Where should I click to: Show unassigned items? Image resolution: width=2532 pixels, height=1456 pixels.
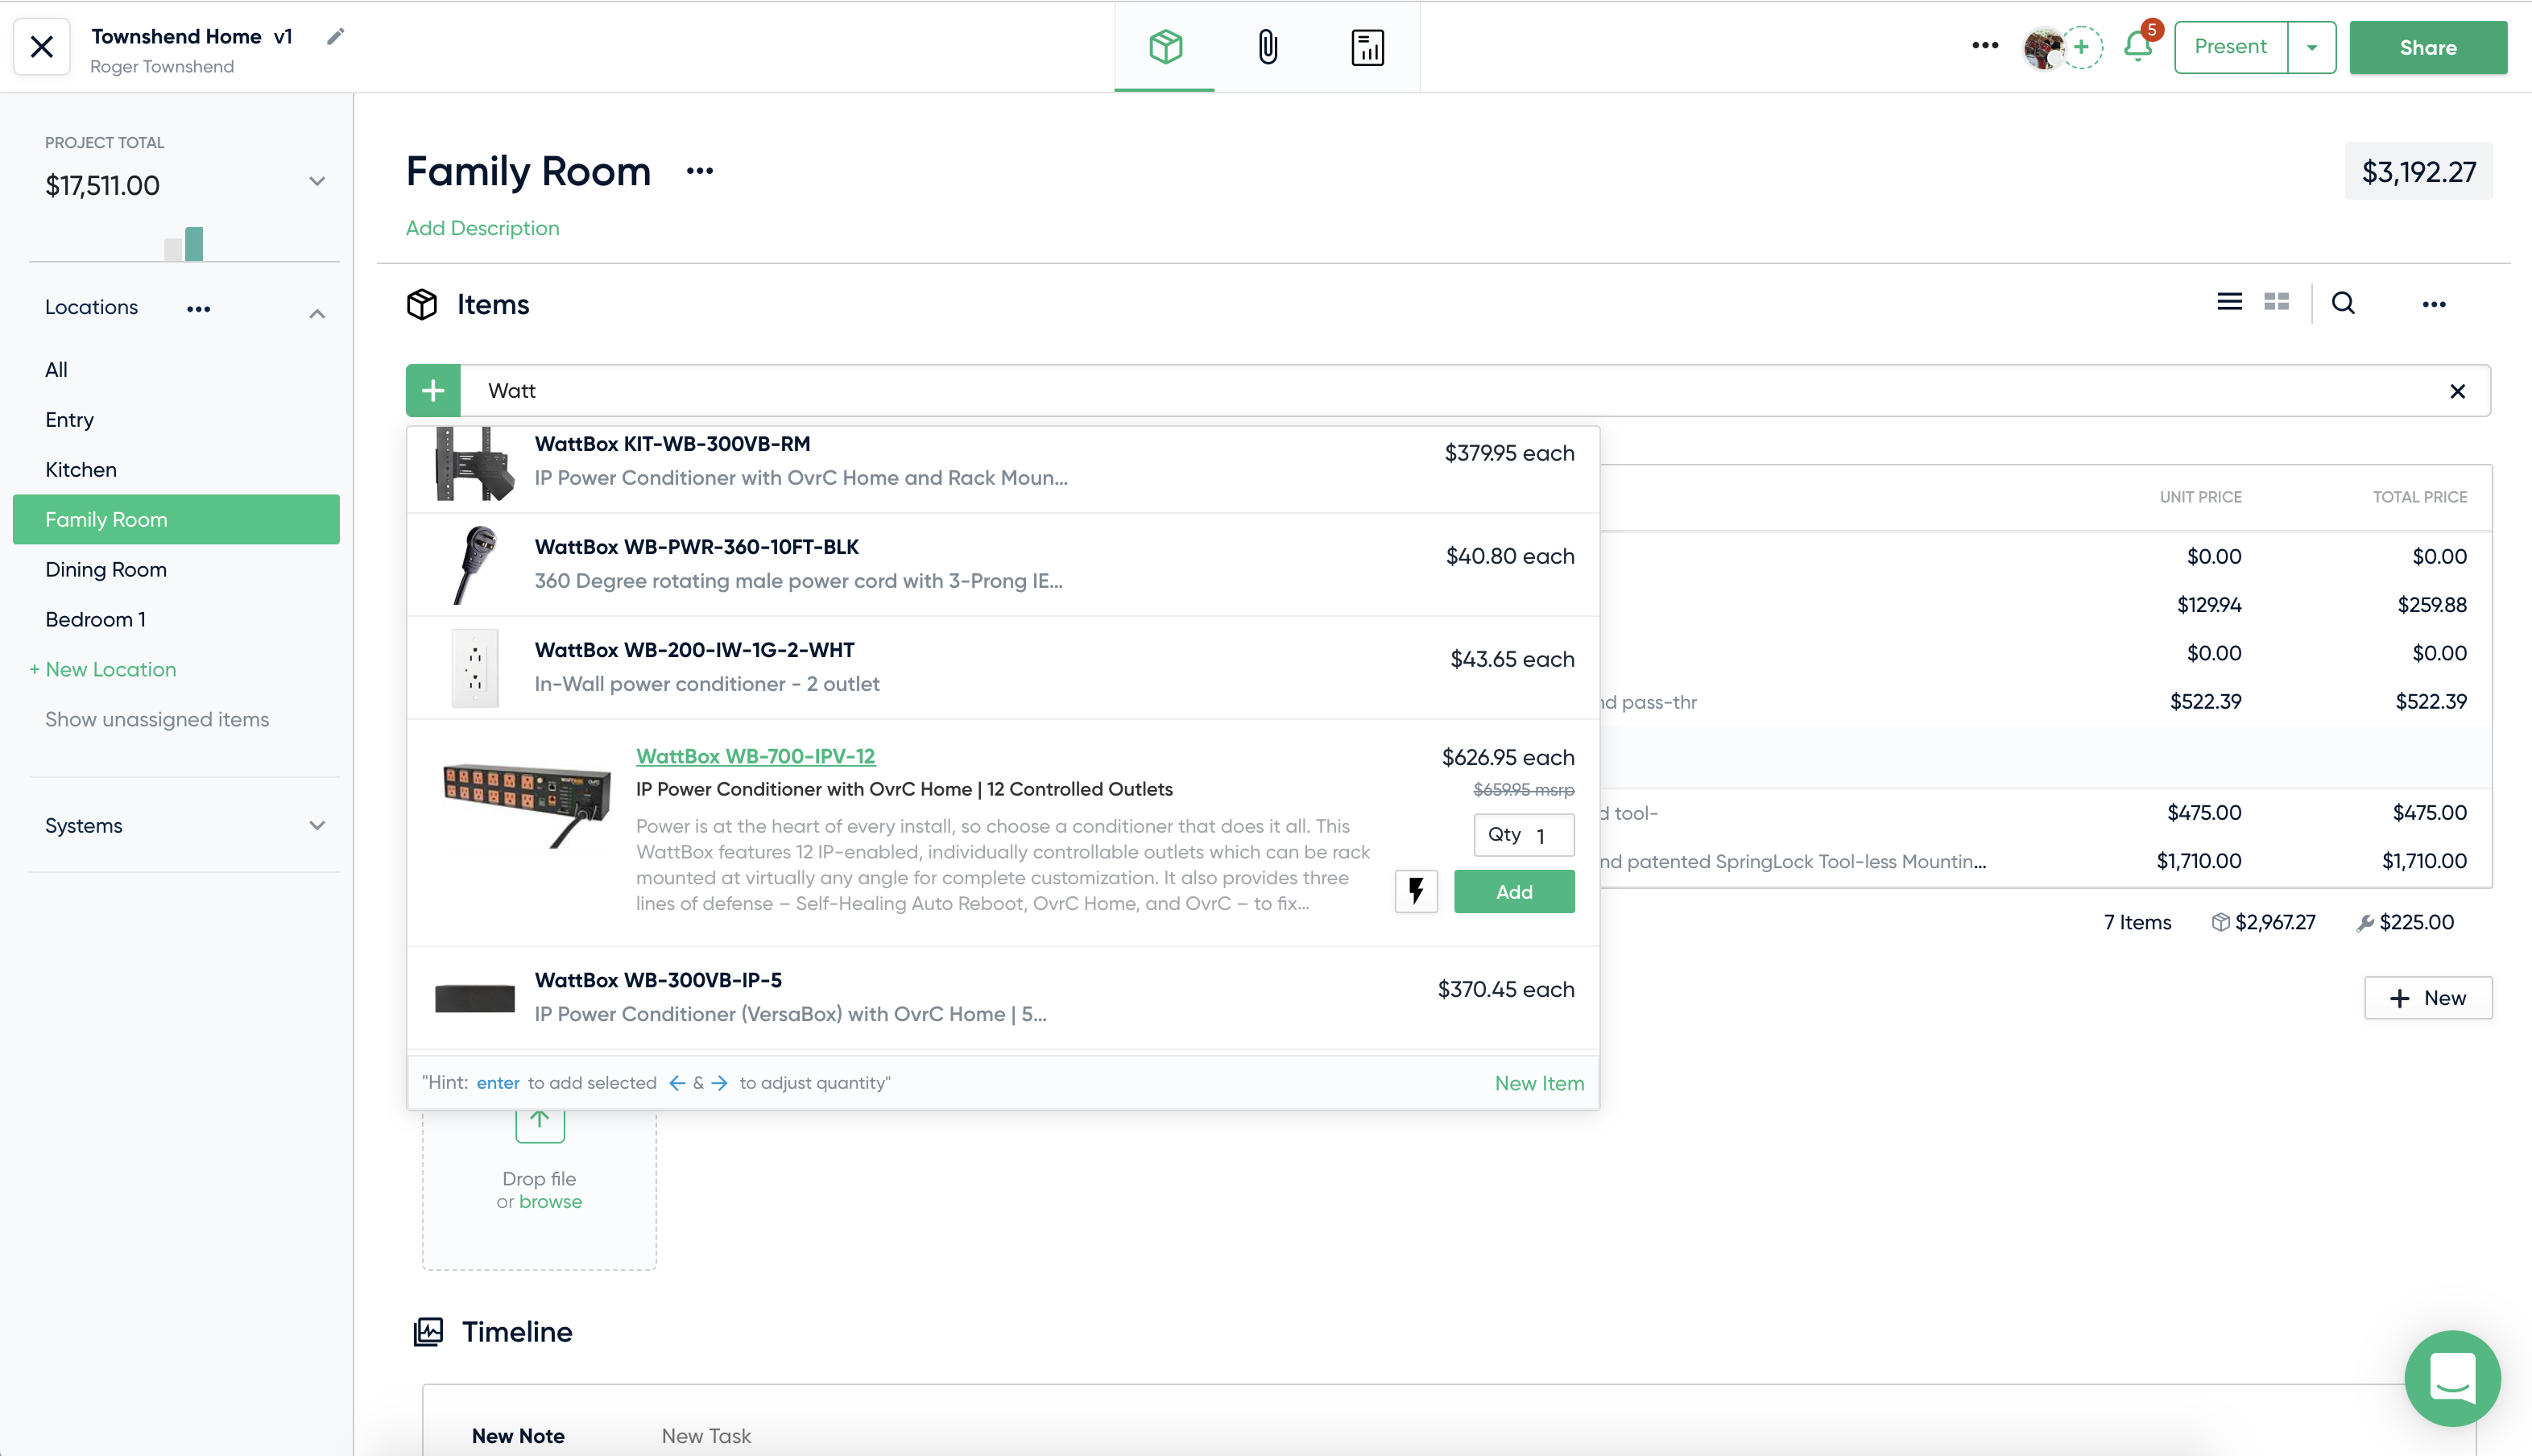[157, 719]
